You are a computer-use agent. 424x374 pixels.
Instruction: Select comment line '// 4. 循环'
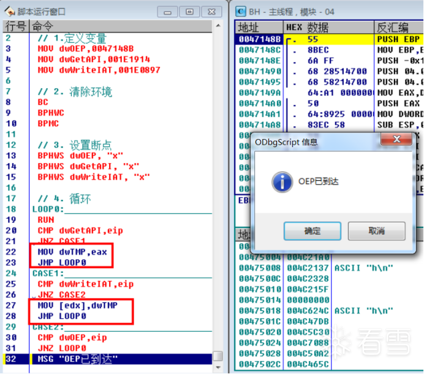click(64, 199)
